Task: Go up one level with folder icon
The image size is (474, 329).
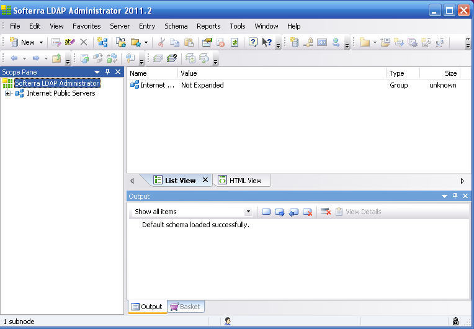Action: click(x=56, y=58)
